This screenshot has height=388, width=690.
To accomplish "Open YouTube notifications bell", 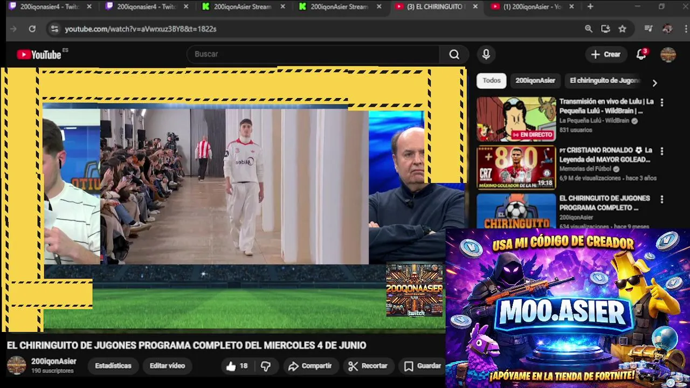I will [641, 54].
